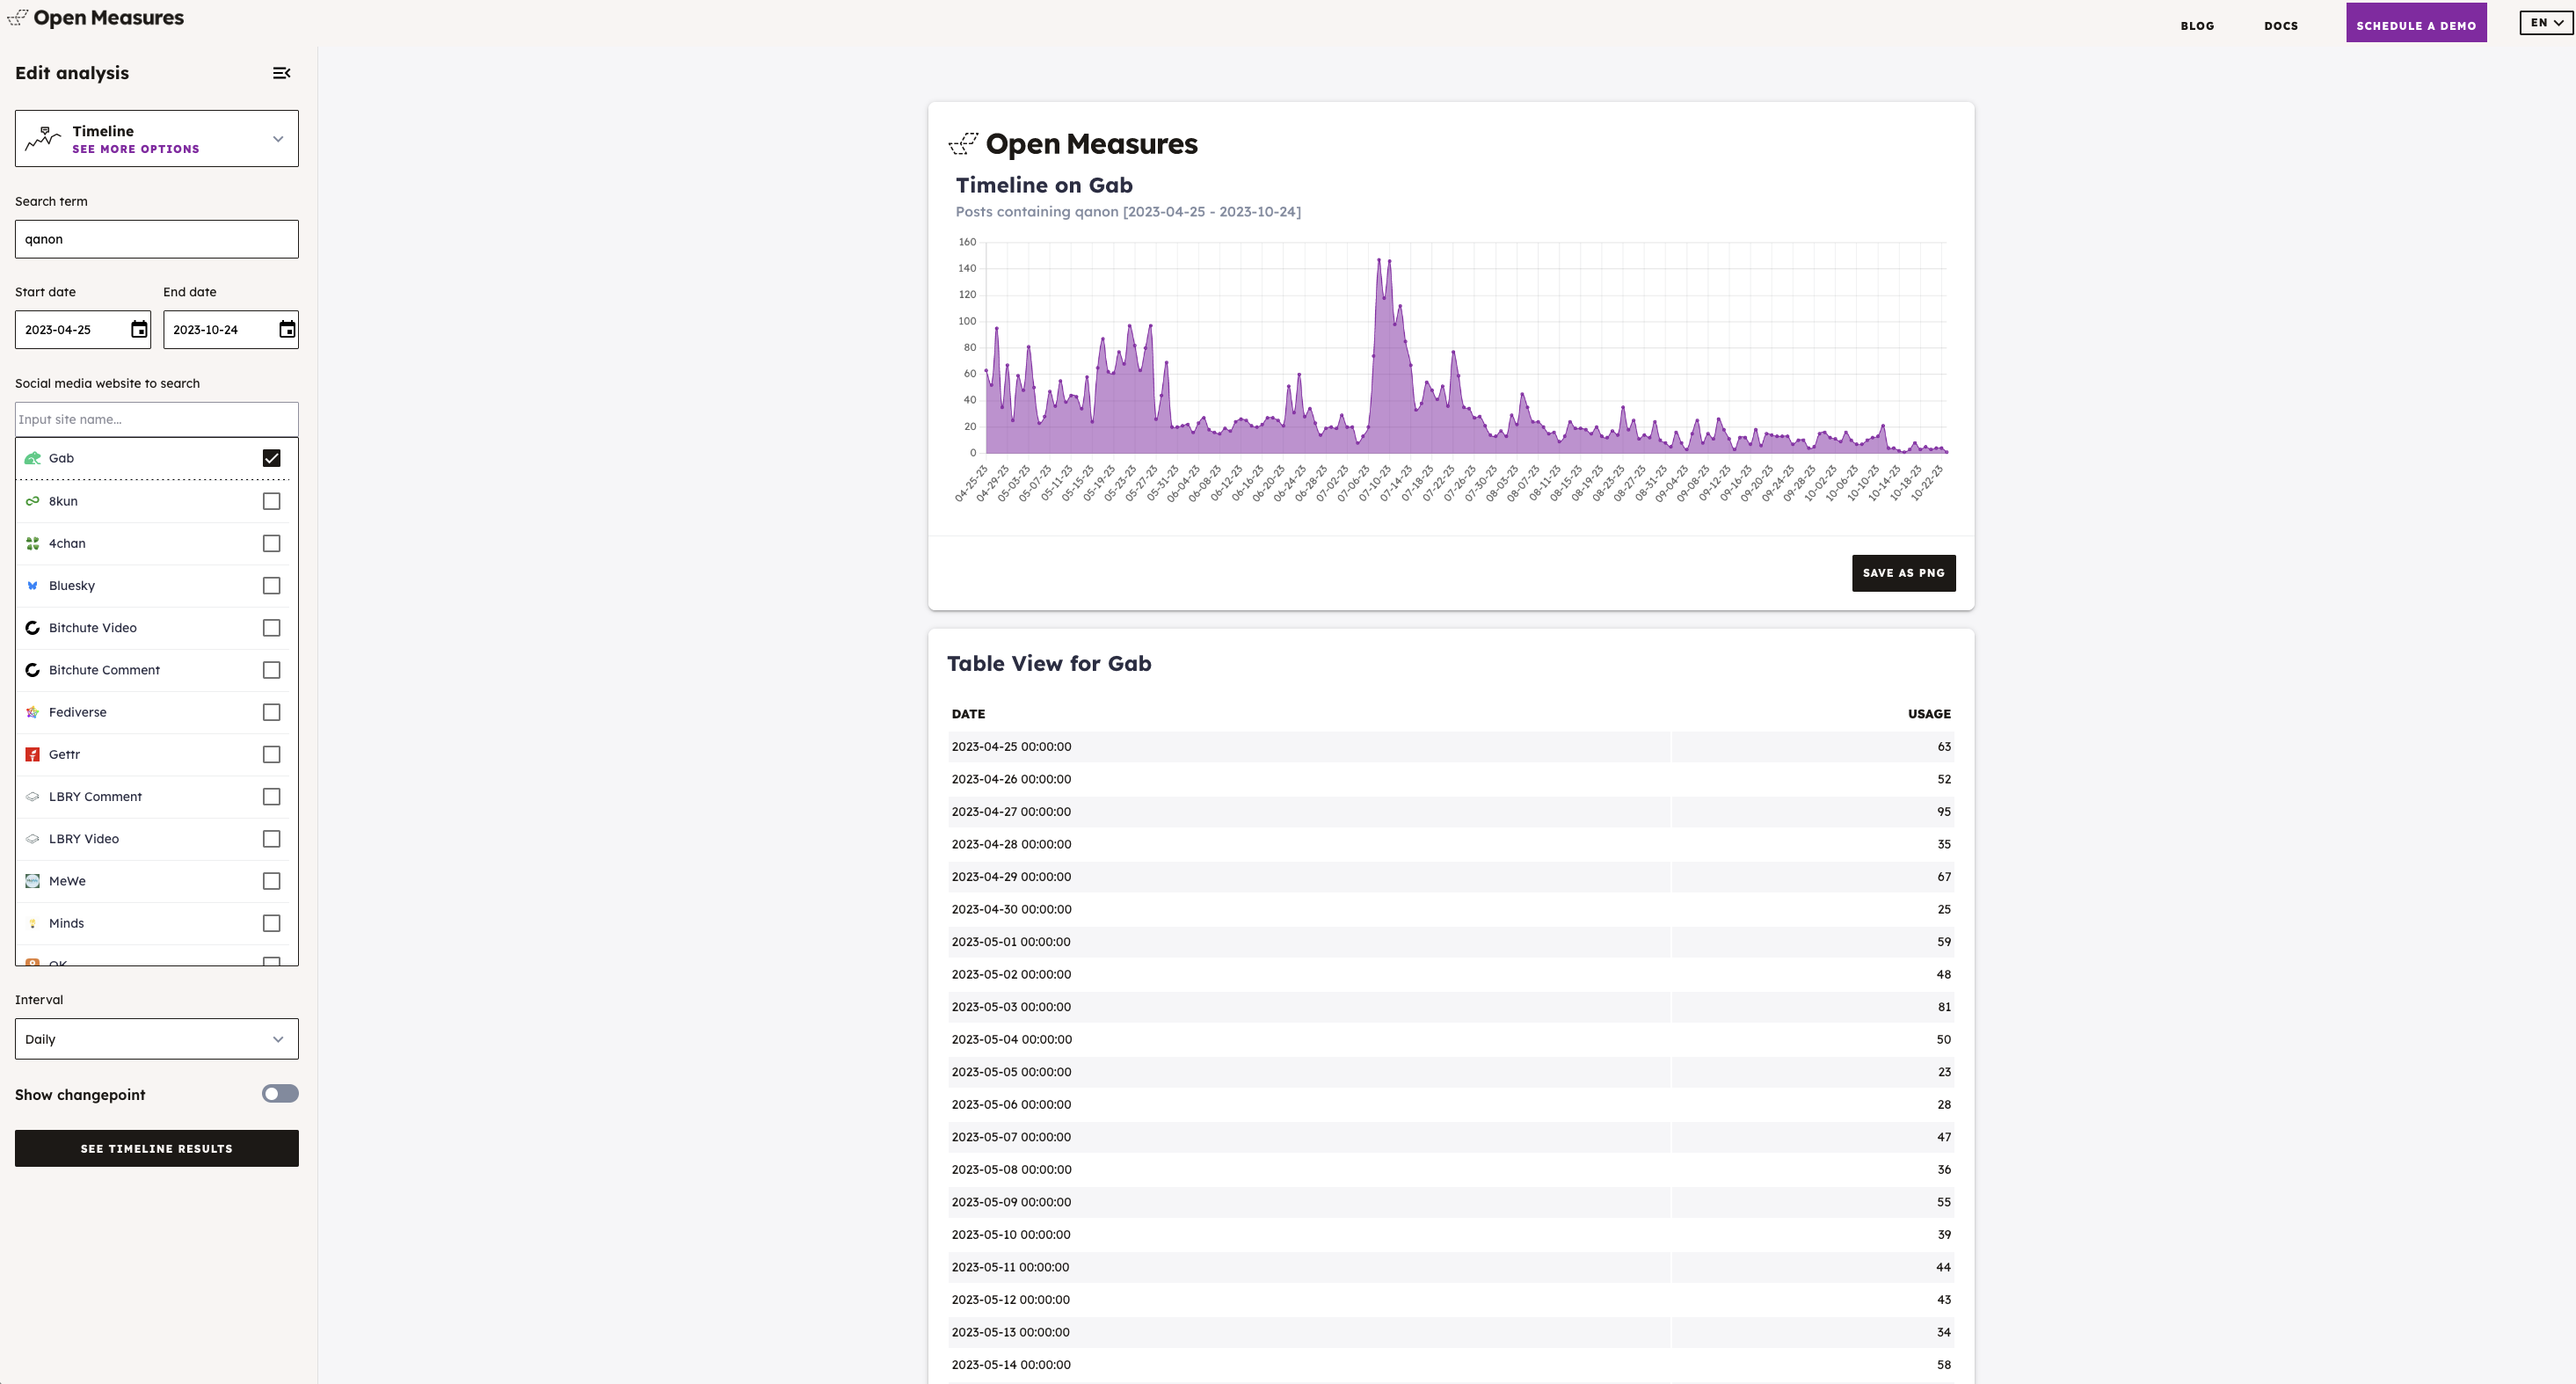The height and width of the screenshot is (1384, 2576).
Task: Click the Timeline on Gab chart title
Action: [x=1044, y=185]
